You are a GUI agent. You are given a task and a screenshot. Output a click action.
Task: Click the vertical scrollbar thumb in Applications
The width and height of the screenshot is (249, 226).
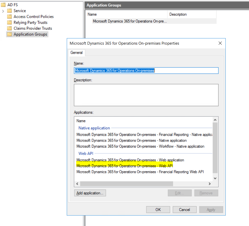point(215,148)
